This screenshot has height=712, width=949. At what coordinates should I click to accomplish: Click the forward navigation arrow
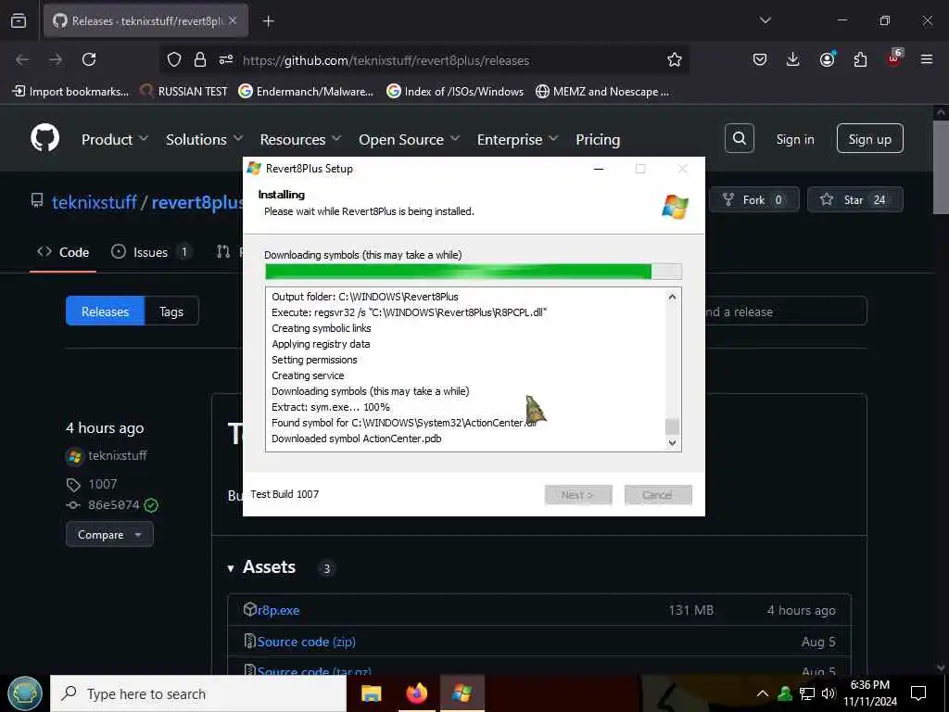[x=56, y=59]
